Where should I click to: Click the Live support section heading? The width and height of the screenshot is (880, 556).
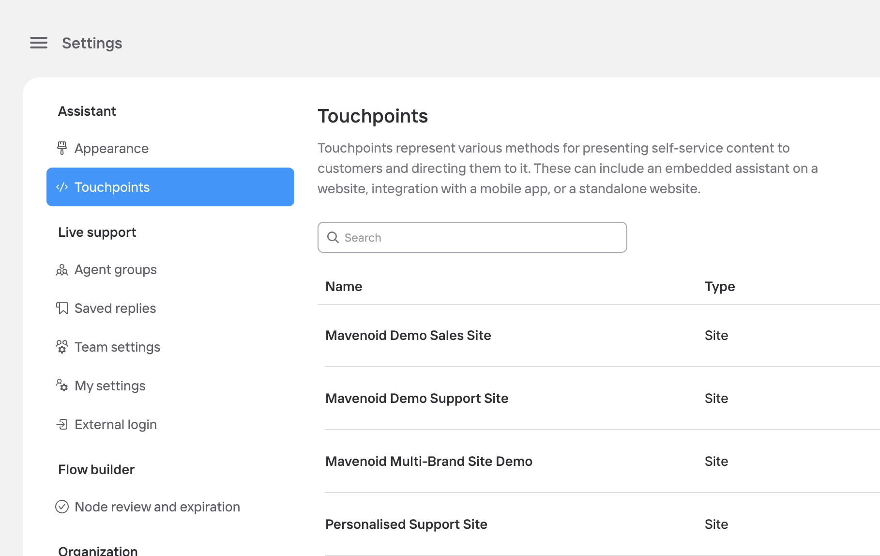coord(97,232)
